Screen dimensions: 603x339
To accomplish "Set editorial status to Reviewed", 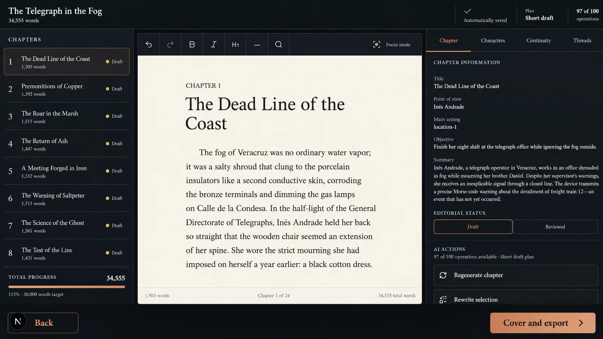I will tap(555, 227).
